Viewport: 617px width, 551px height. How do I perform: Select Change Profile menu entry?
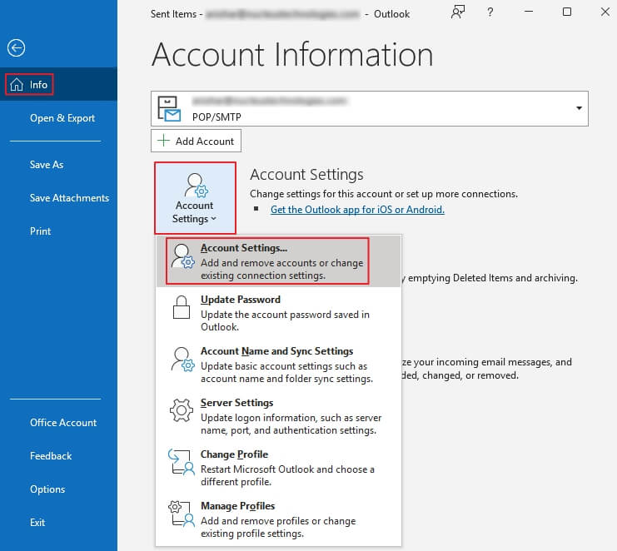[x=279, y=467]
